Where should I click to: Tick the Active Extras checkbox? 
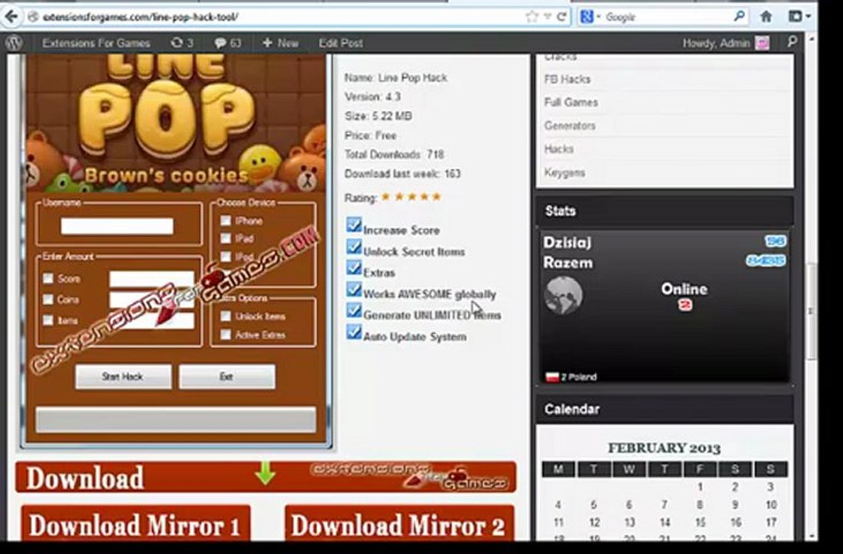point(226,335)
